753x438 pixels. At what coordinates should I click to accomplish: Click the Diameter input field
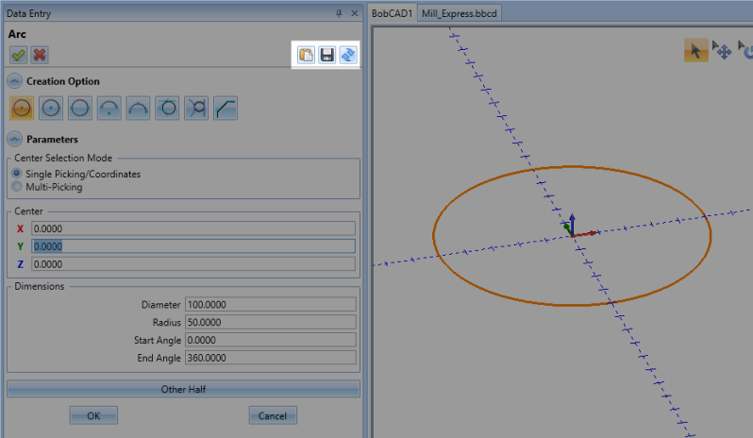[270, 304]
